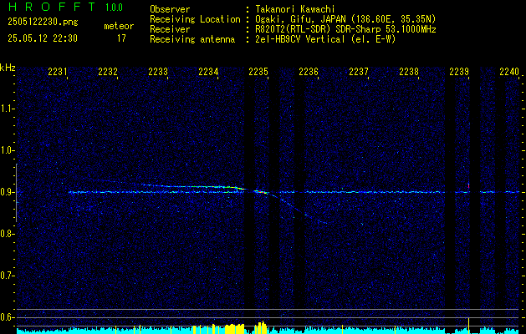Click the Receiving antenna label
This screenshot has width=526, height=334.
click(192, 39)
